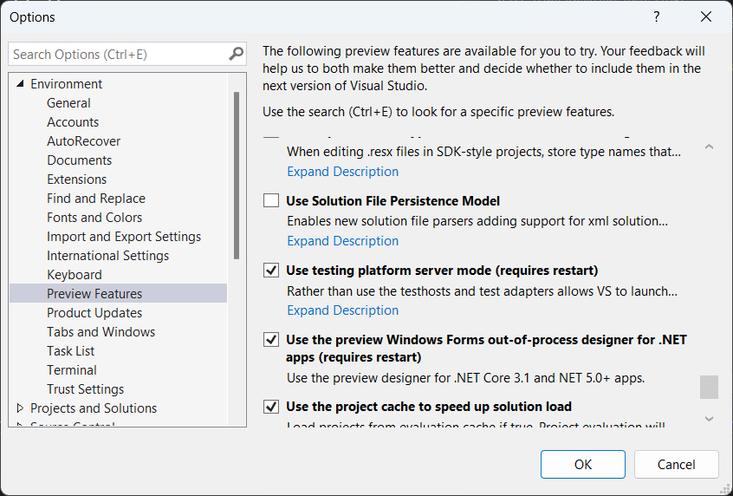This screenshot has width=733, height=496.
Task: Dismiss the dialog with Cancel
Action: click(x=676, y=464)
